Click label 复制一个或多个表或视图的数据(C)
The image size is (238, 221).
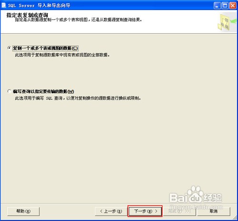point(45,48)
